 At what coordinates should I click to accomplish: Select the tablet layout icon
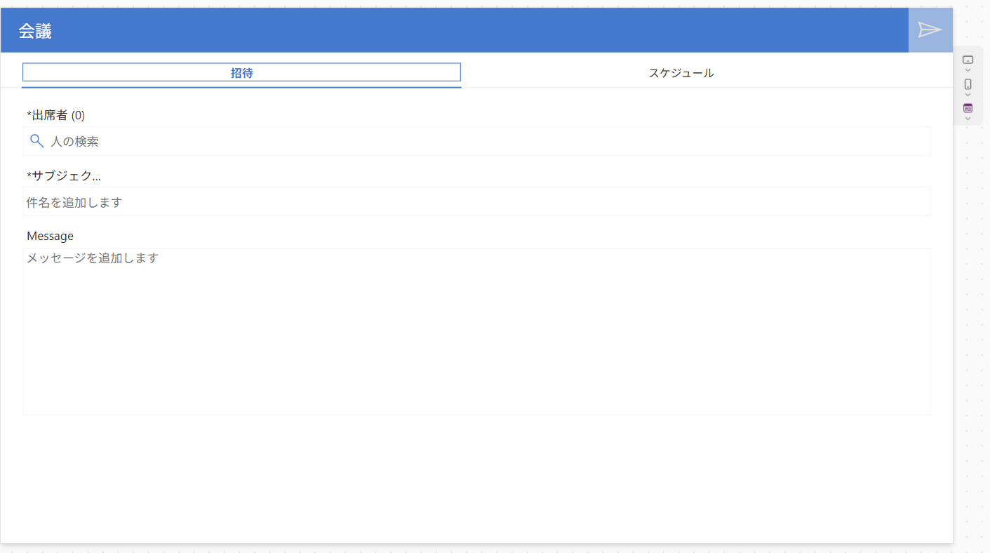click(968, 60)
